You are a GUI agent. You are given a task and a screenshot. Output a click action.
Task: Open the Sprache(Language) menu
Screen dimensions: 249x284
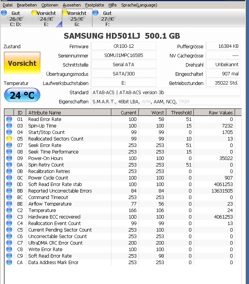[x=139, y=5]
